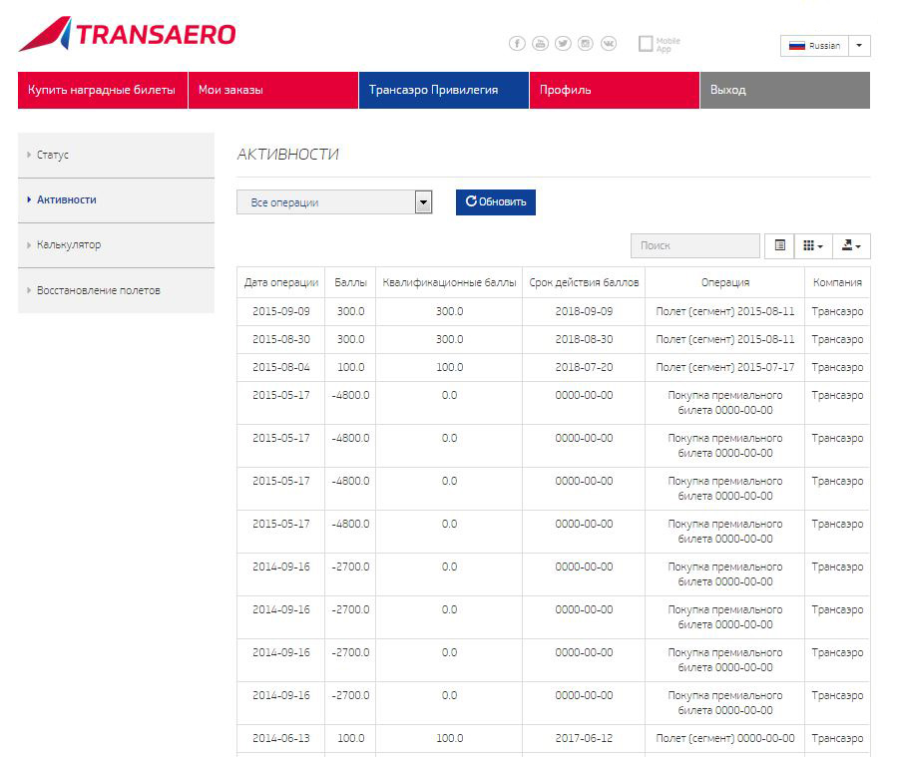This screenshot has width=897, height=757.
Task: Open the export data dropdown
Action: (851, 246)
